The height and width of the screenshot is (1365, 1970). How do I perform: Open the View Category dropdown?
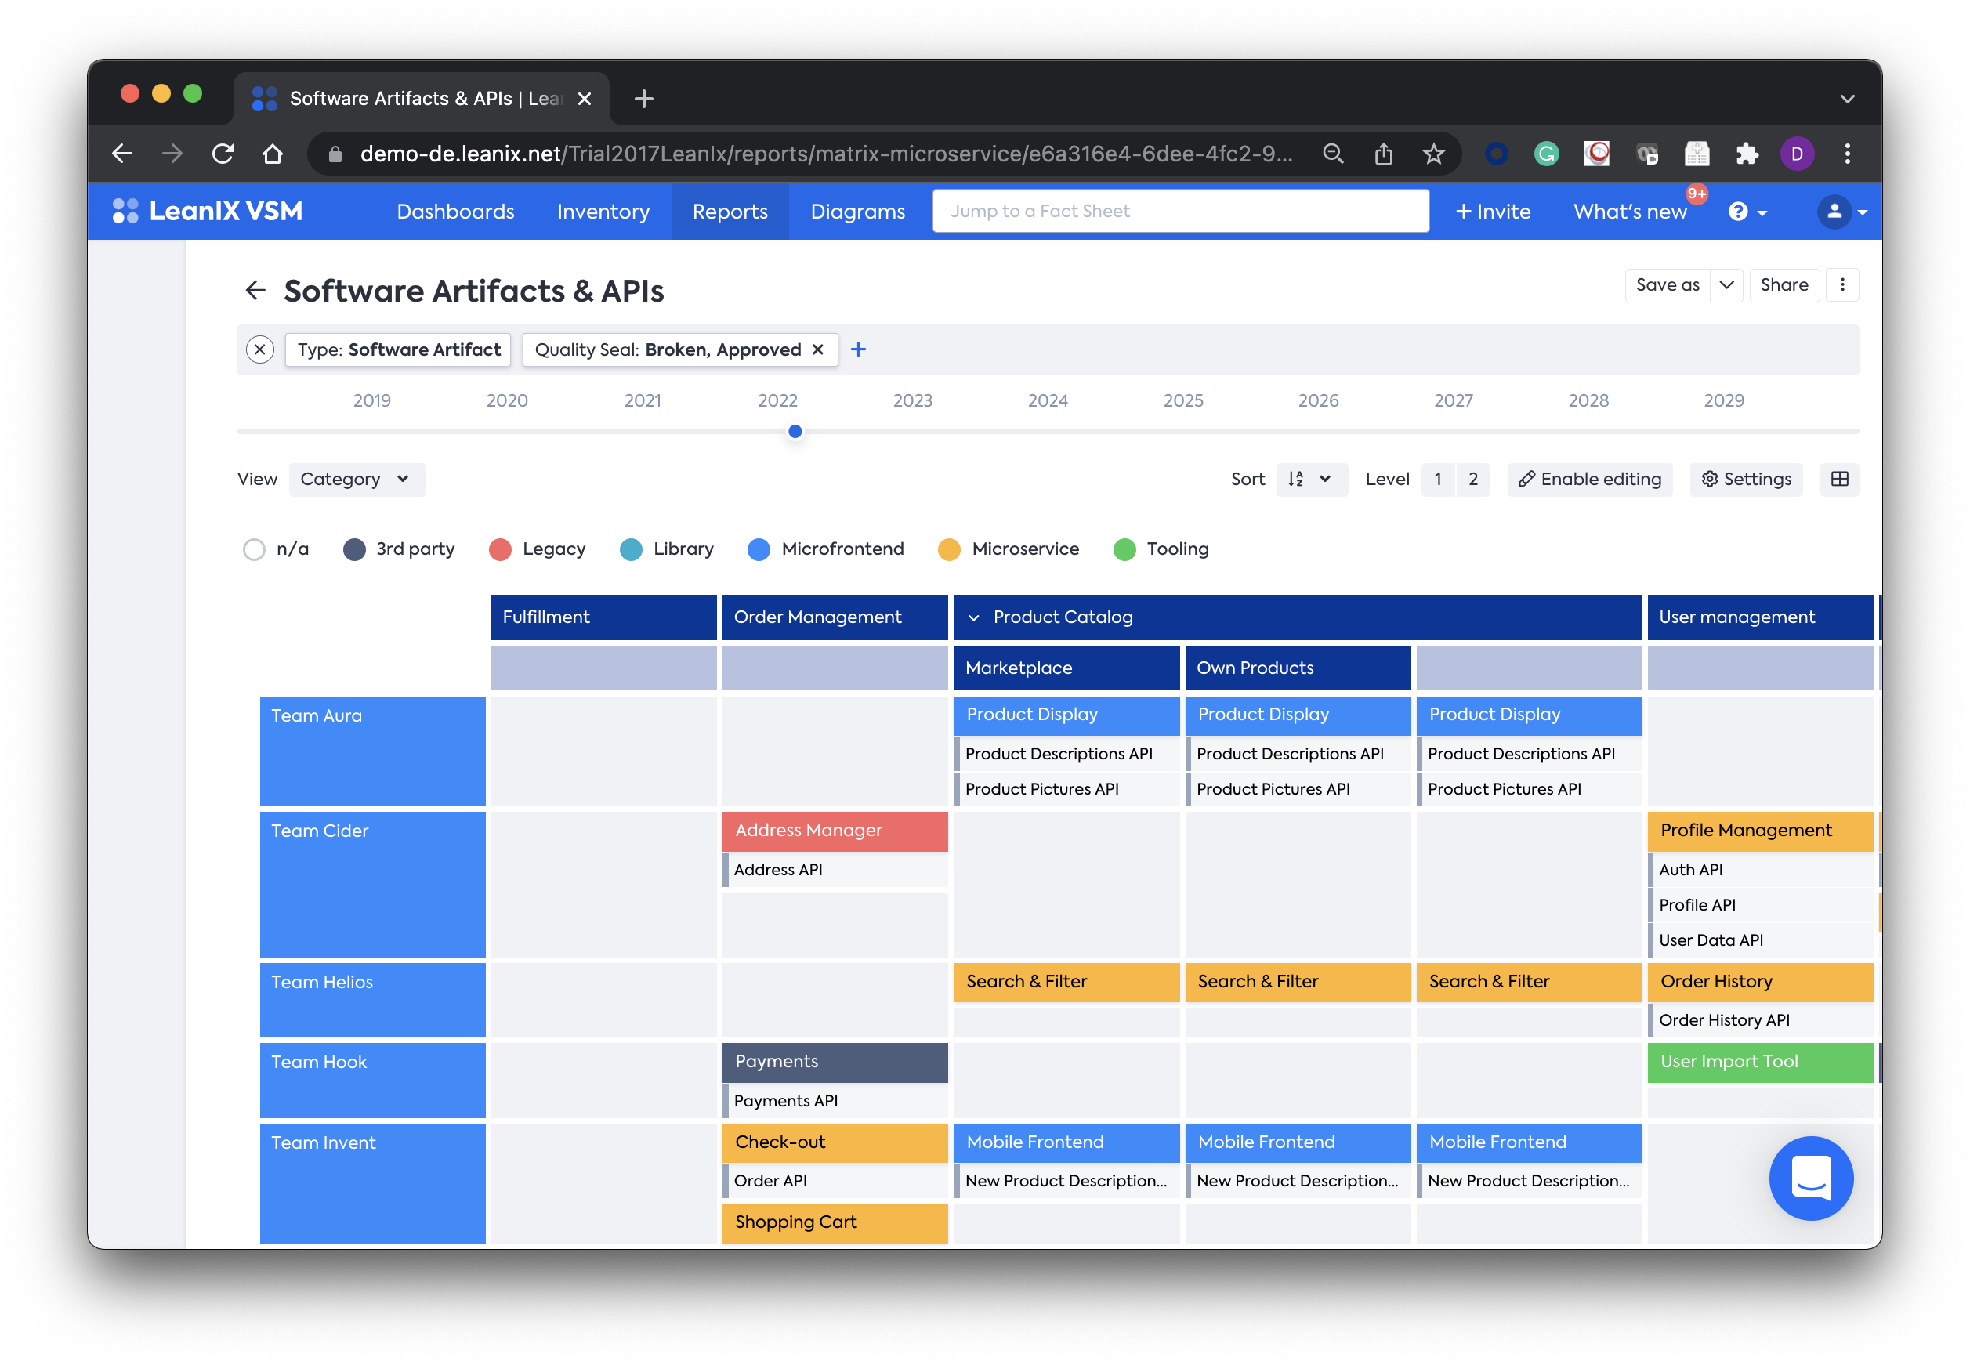point(357,479)
